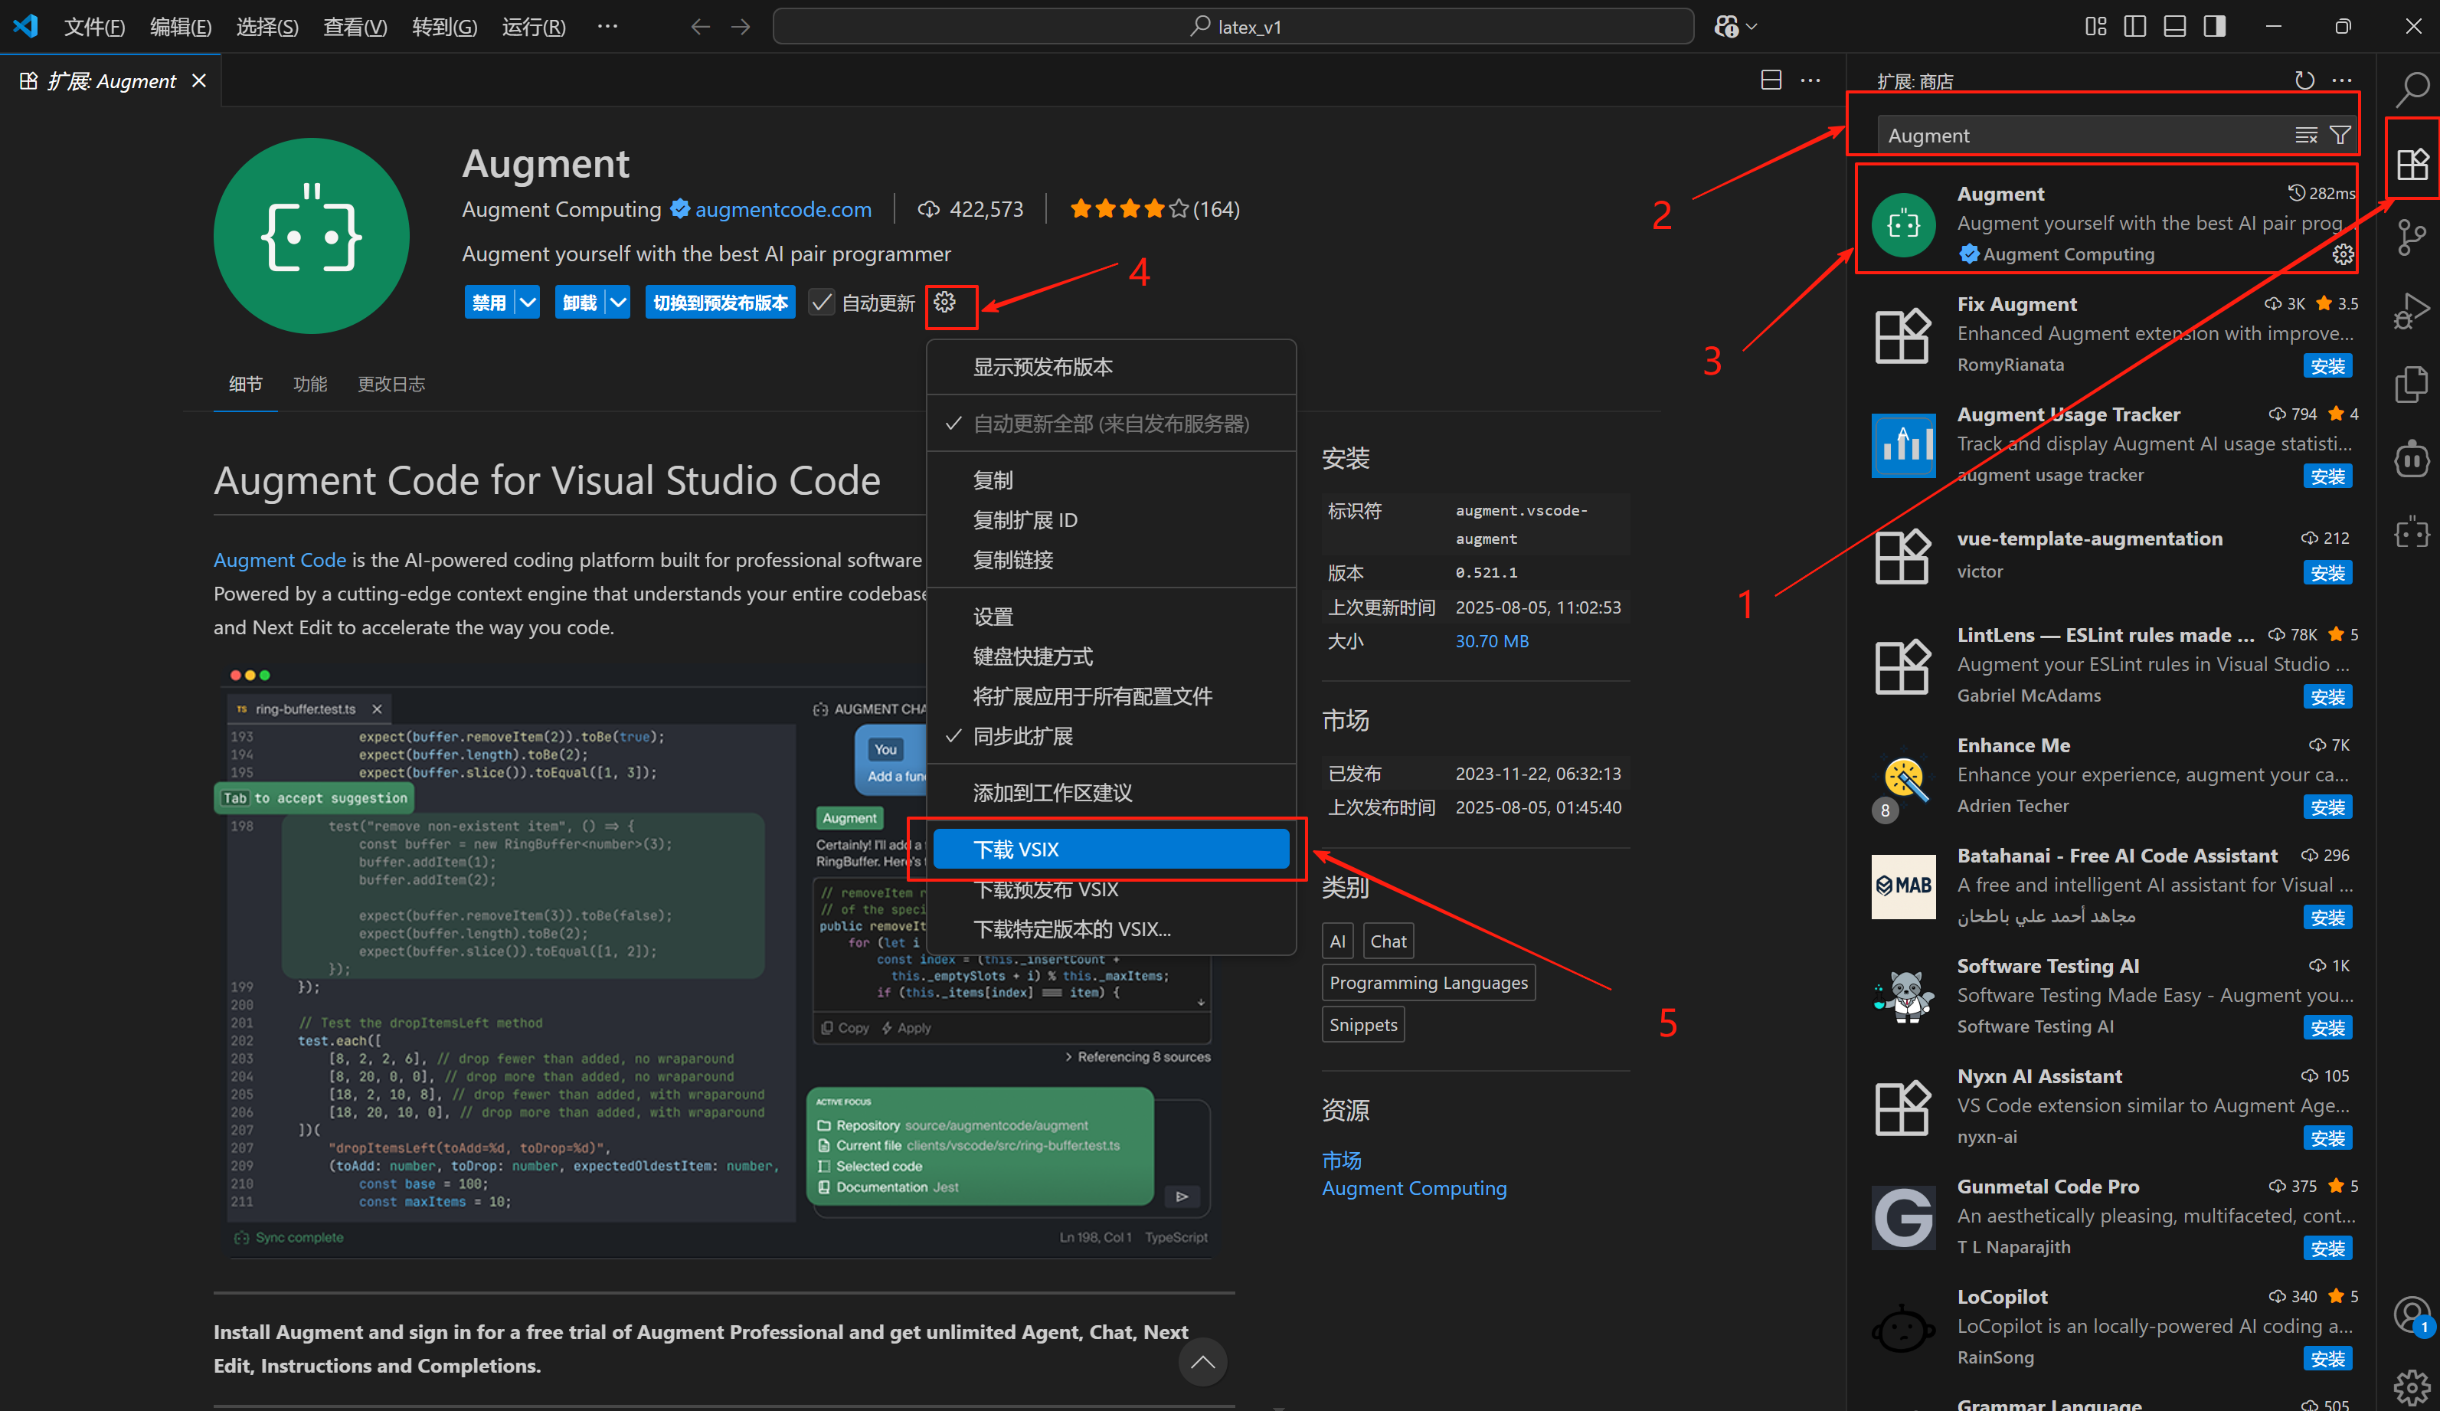Toggle the 自动更新 checkbox for Augment

click(822, 302)
